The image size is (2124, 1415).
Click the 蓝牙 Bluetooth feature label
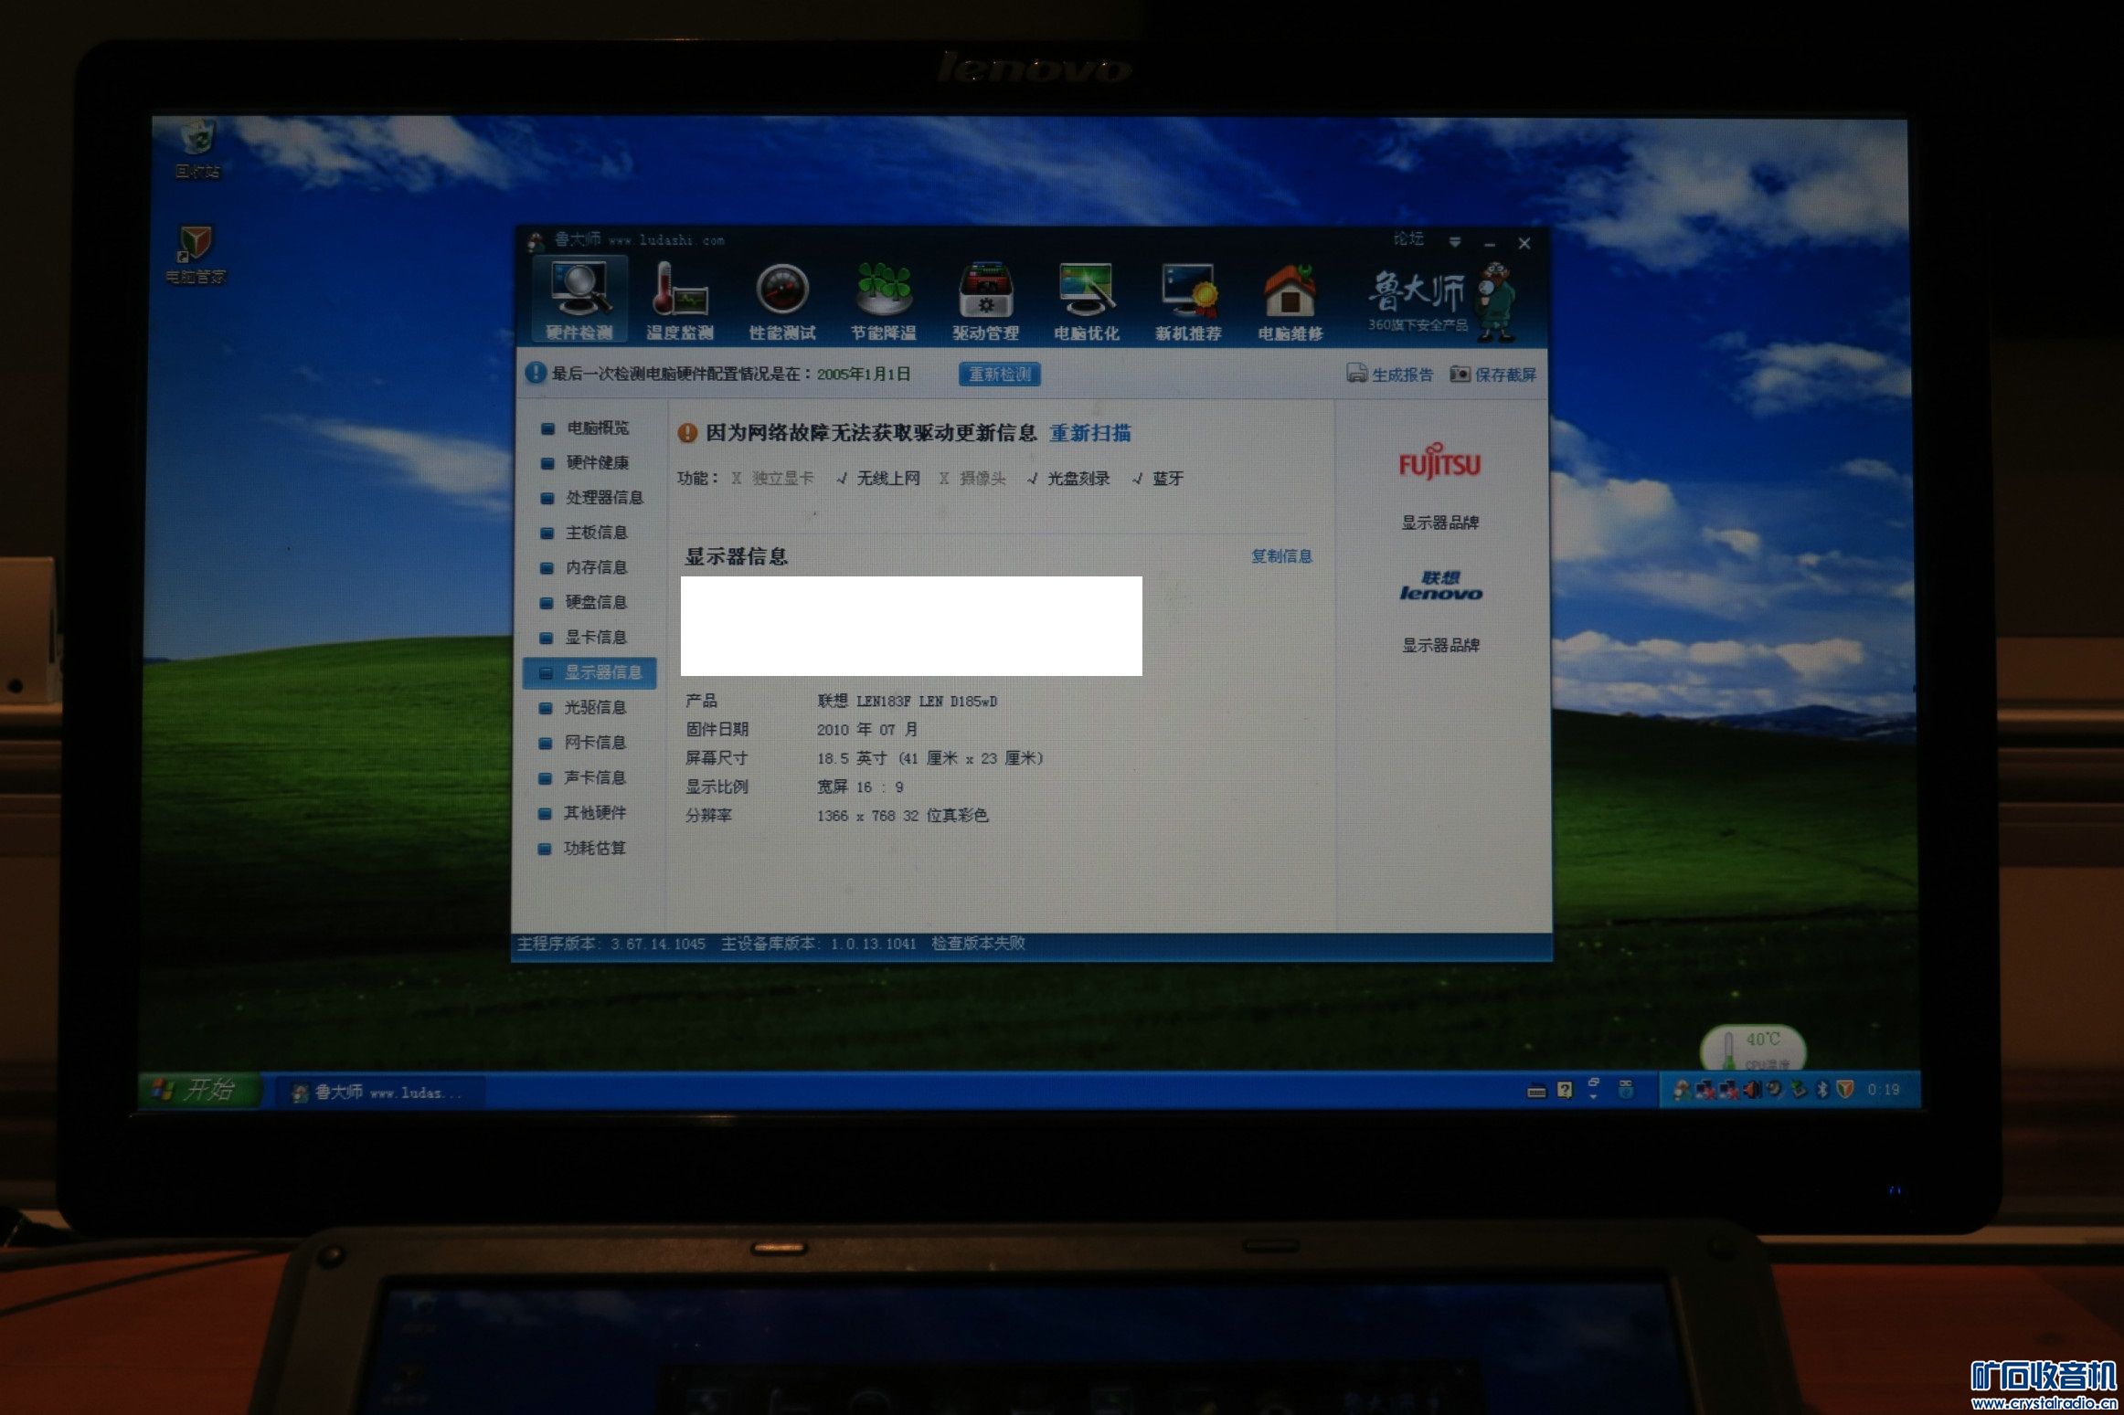point(1168,479)
